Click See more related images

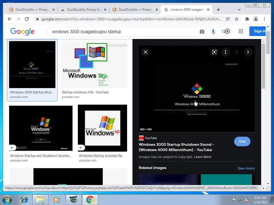tap(246, 168)
